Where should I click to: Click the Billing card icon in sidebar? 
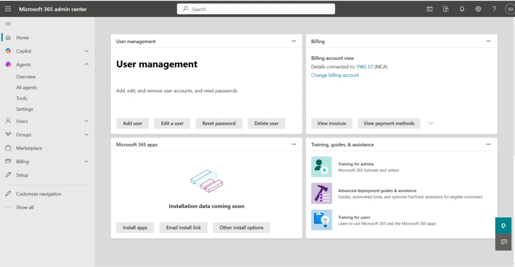tap(8, 161)
